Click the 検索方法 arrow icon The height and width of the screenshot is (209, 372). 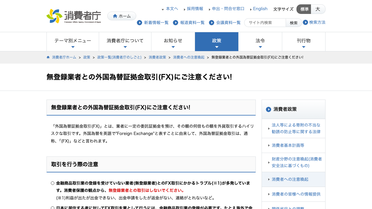tap(305, 22)
